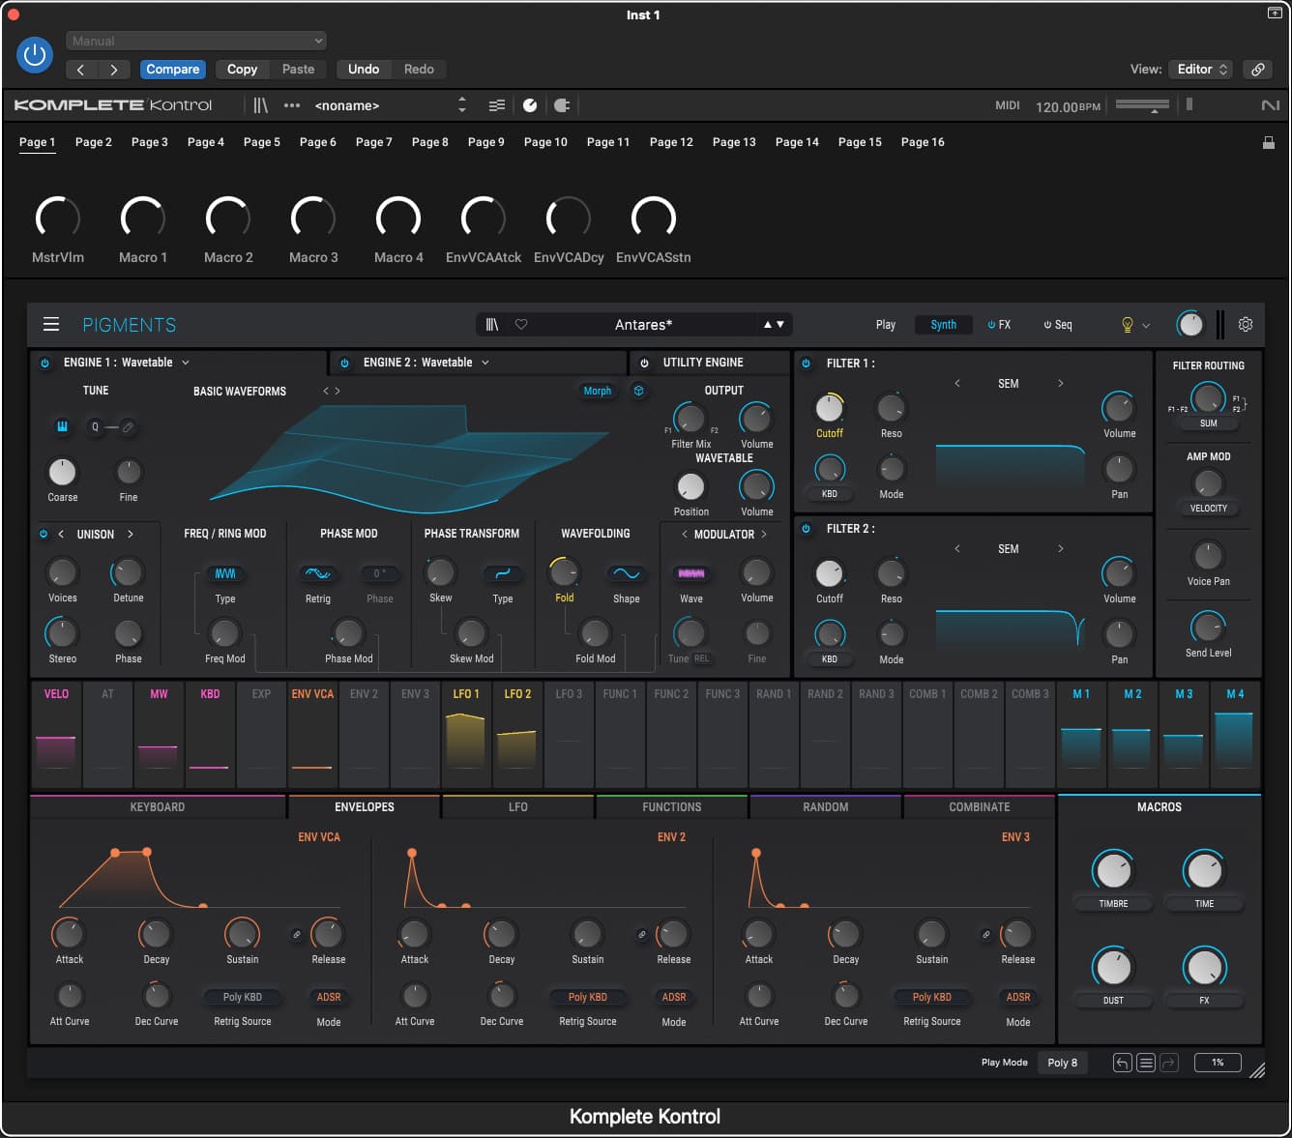
Task: Click the ENV 2 link release icon
Action: pyautogui.click(x=641, y=935)
